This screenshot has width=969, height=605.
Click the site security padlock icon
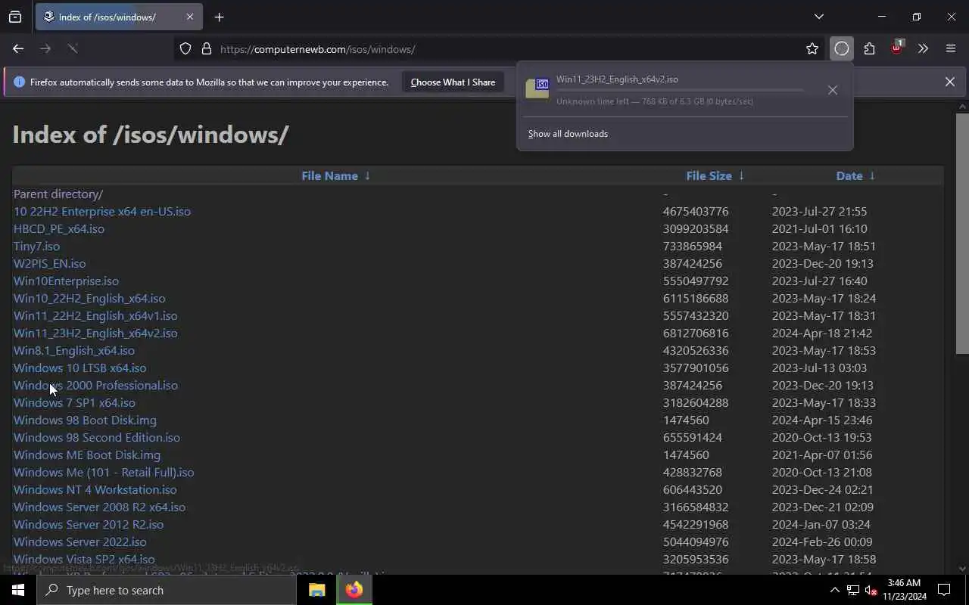coord(206,49)
